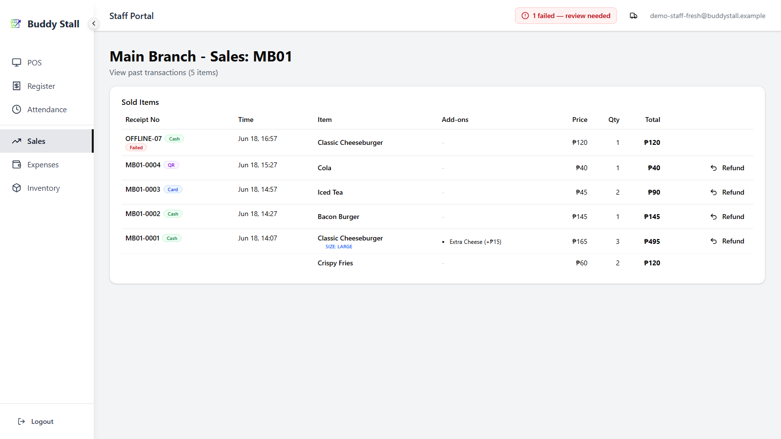
Task: Refund the Bacon Burger receipt MB01-0002
Action: (x=727, y=217)
